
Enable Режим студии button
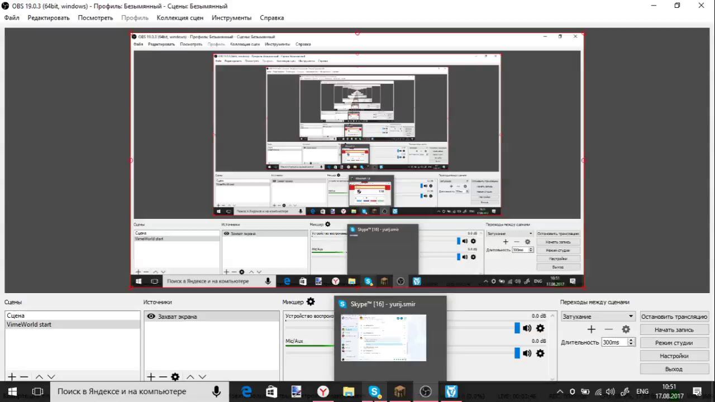(x=674, y=343)
